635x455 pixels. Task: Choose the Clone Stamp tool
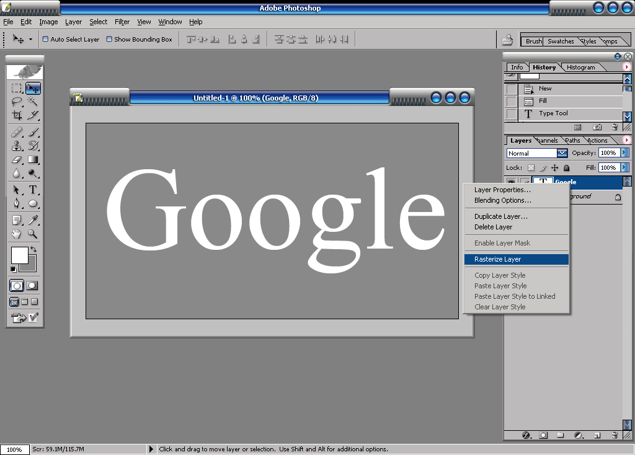coord(17,146)
